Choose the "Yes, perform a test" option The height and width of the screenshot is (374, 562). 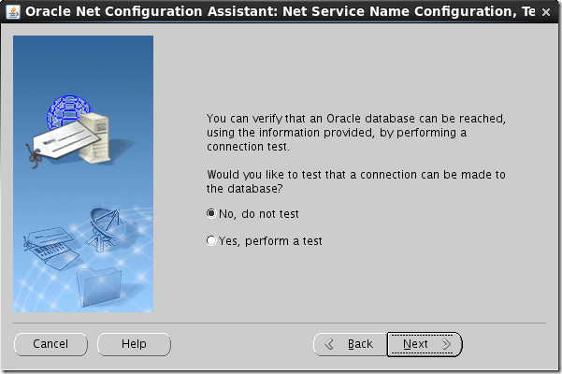[210, 241]
